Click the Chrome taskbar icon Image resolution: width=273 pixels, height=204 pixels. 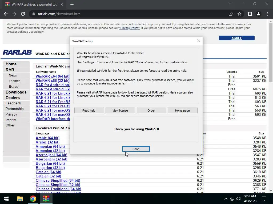pyautogui.click(x=33, y=199)
